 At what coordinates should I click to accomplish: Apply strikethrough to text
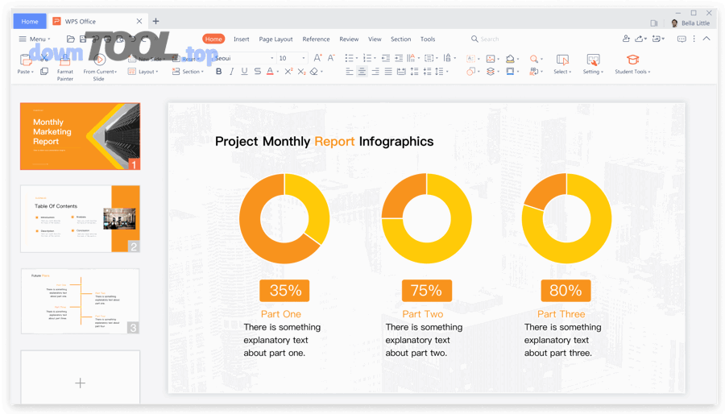tap(257, 72)
